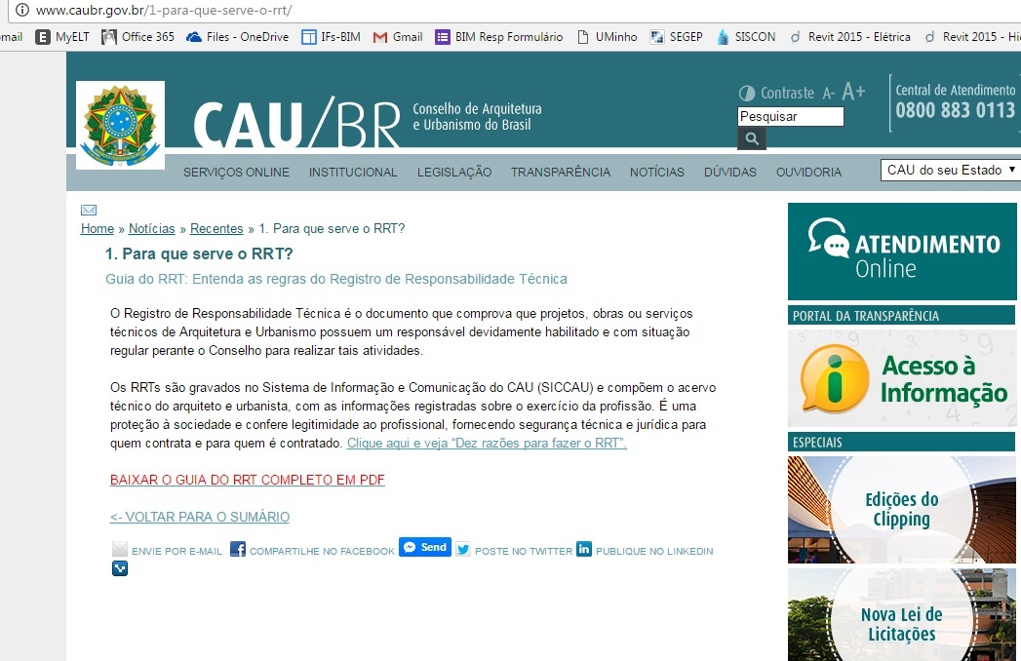
Task: Open the CAU do seu Estado dropdown
Action: click(950, 170)
